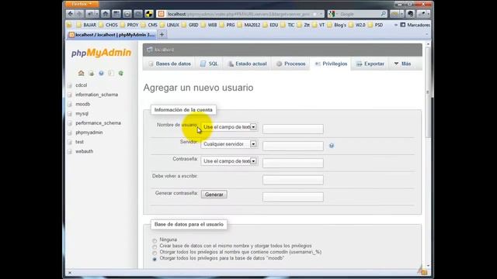This screenshot has width=497, height=279.
Task: Select 'Crear base de datos con el mismo nombre' radio
Action: (155, 246)
